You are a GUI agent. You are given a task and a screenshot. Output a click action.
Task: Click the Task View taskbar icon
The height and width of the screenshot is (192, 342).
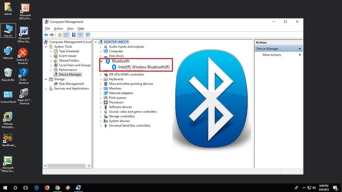tap(25, 188)
